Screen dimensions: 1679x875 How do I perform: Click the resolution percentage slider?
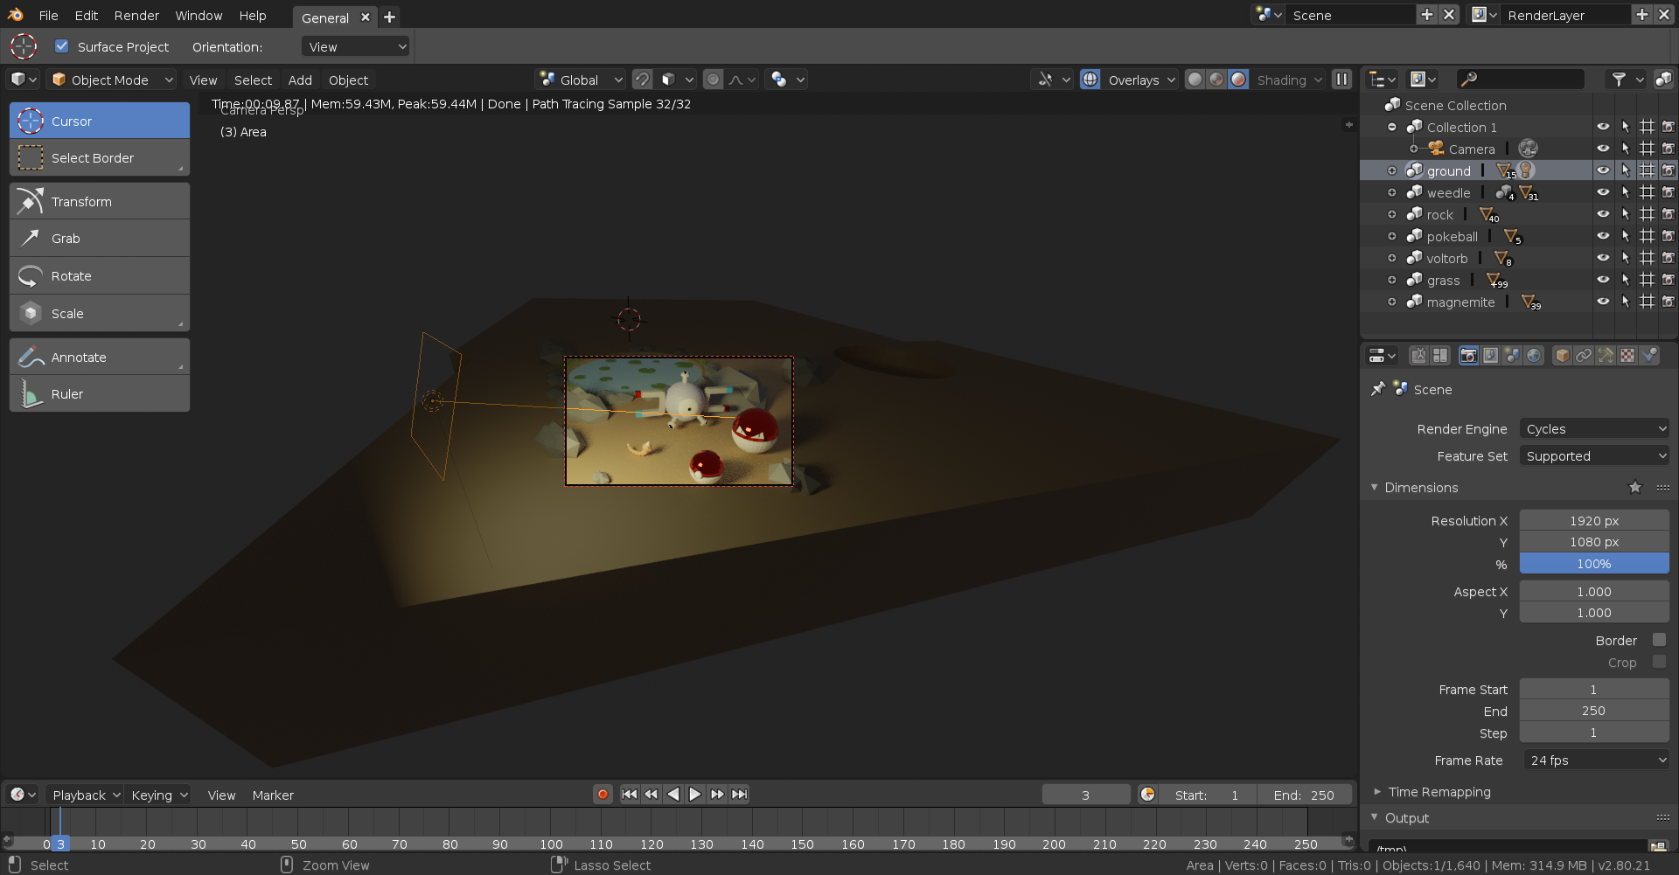(1594, 564)
